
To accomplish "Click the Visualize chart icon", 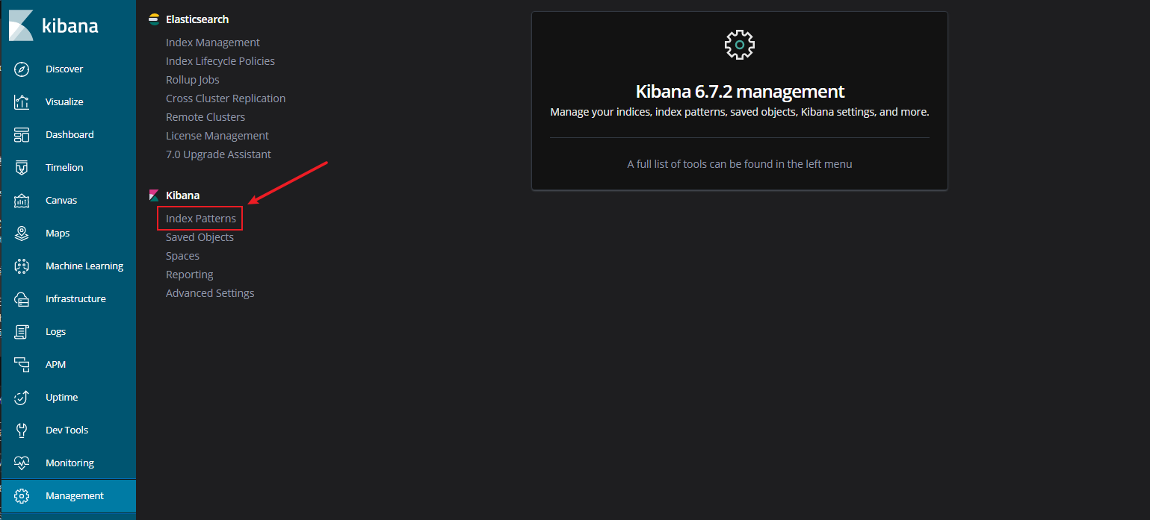I will tap(22, 102).
